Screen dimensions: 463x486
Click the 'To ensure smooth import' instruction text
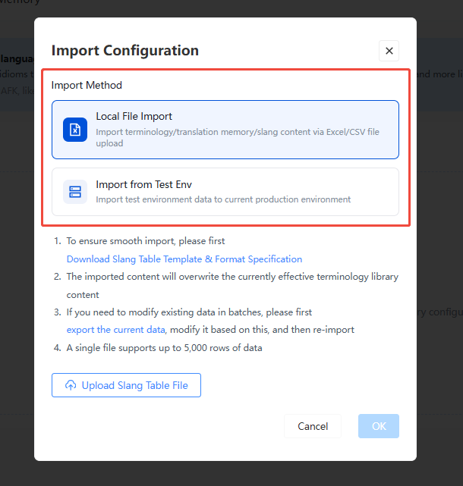point(146,241)
